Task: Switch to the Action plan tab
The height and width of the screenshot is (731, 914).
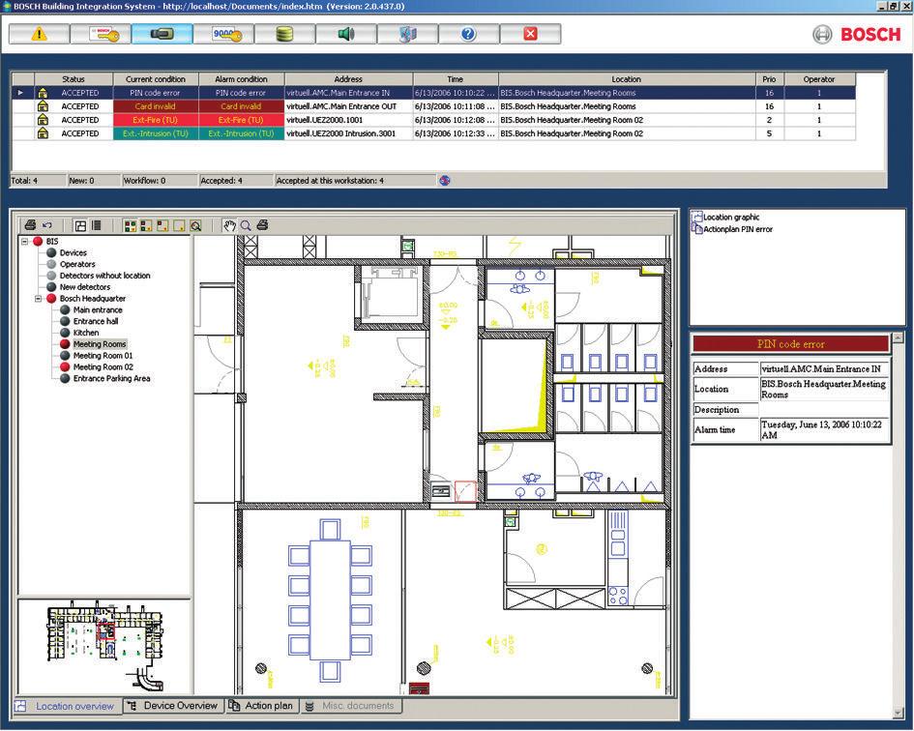Action: (x=262, y=706)
